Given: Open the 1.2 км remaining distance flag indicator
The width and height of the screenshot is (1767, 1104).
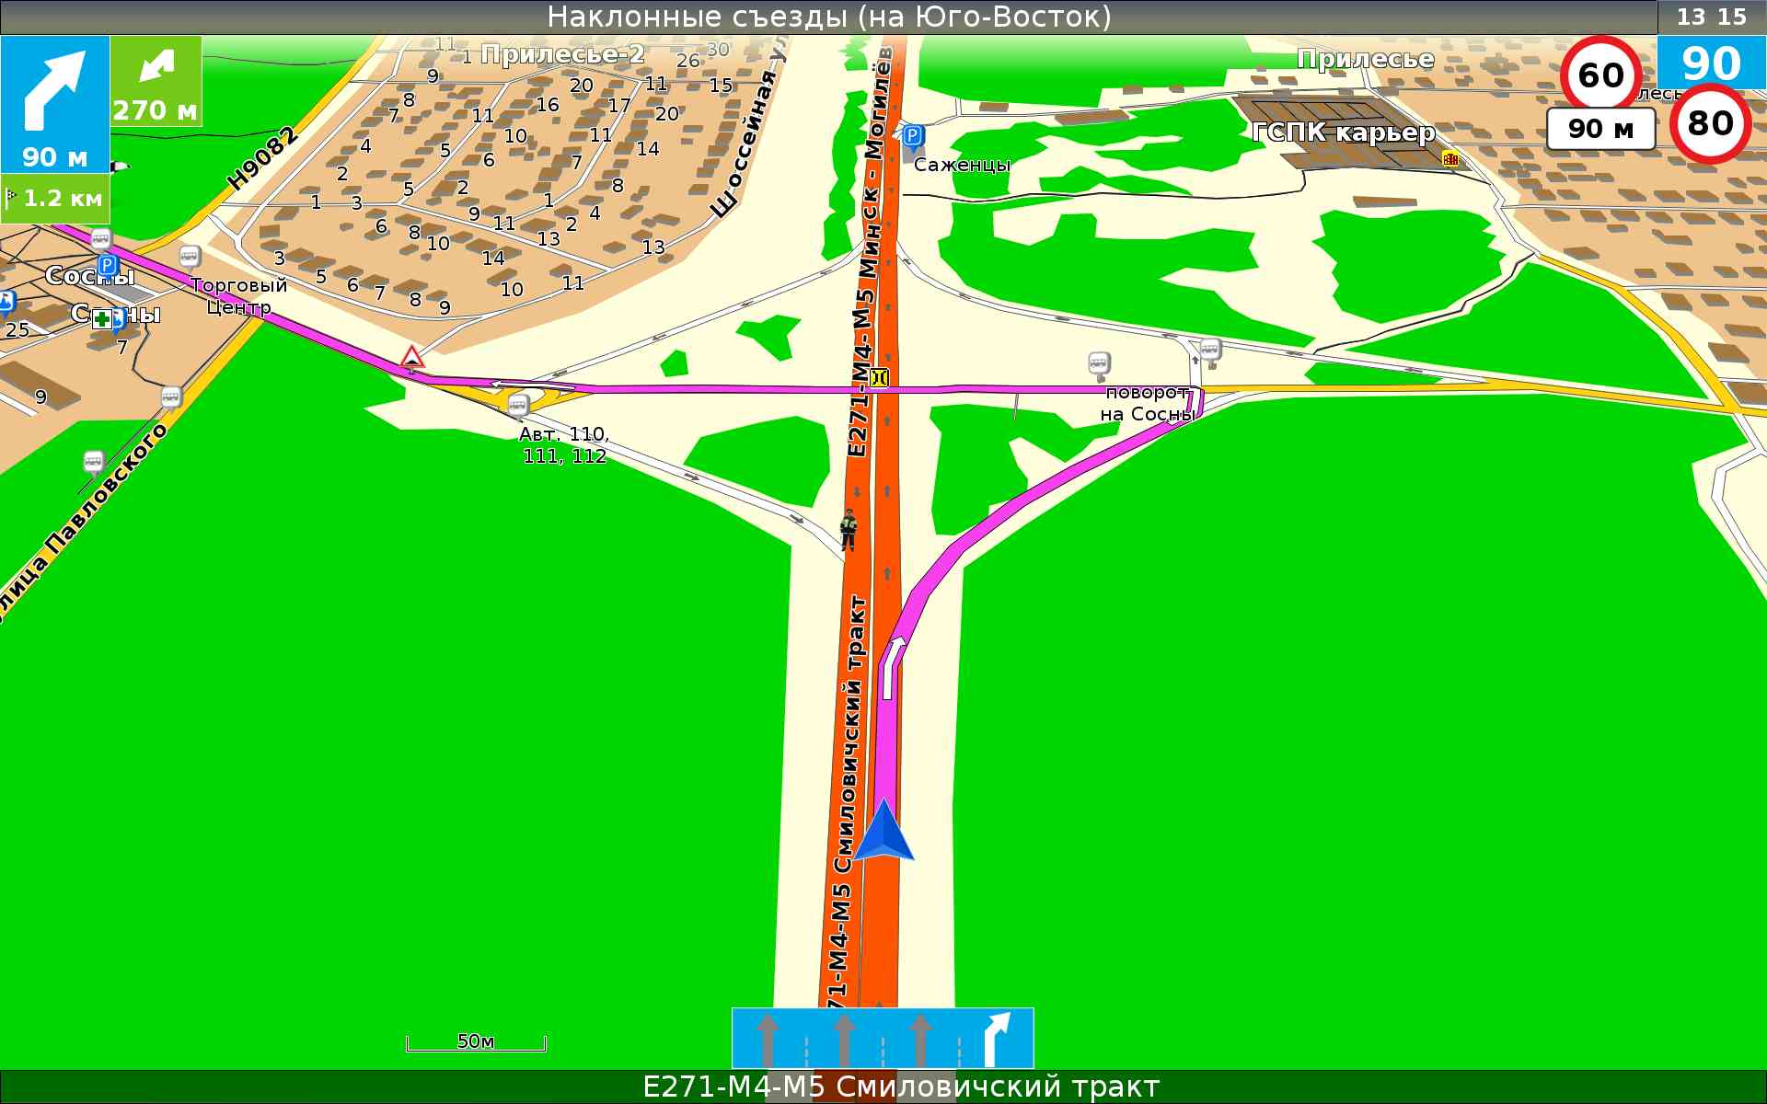Looking at the screenshot, I should coord(55,198).
